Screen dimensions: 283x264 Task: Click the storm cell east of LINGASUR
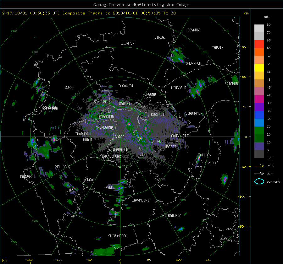pos(197,88)
